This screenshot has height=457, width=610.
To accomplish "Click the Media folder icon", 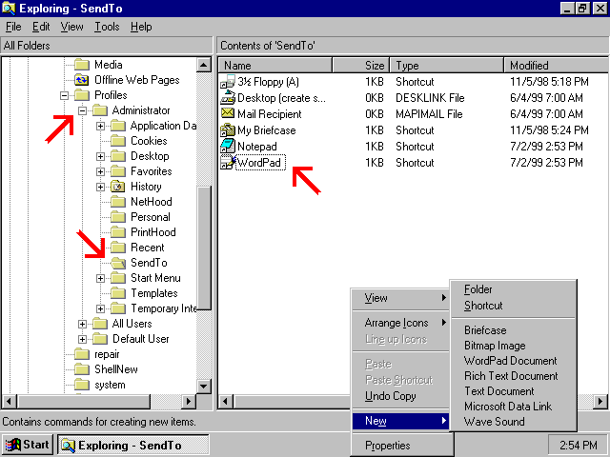I will (82, 64).
